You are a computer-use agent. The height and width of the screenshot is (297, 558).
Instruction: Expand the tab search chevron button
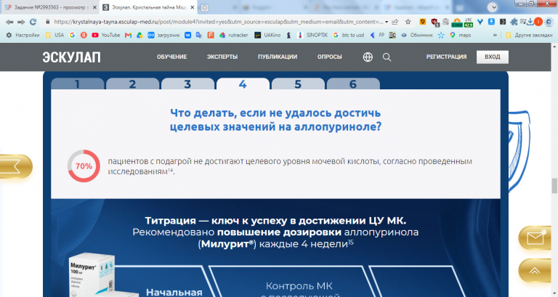pyautogui.click(x=493, y=7)
